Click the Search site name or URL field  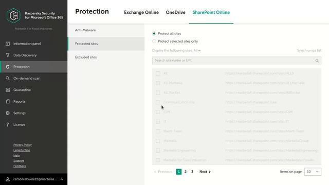coord(236,61)
